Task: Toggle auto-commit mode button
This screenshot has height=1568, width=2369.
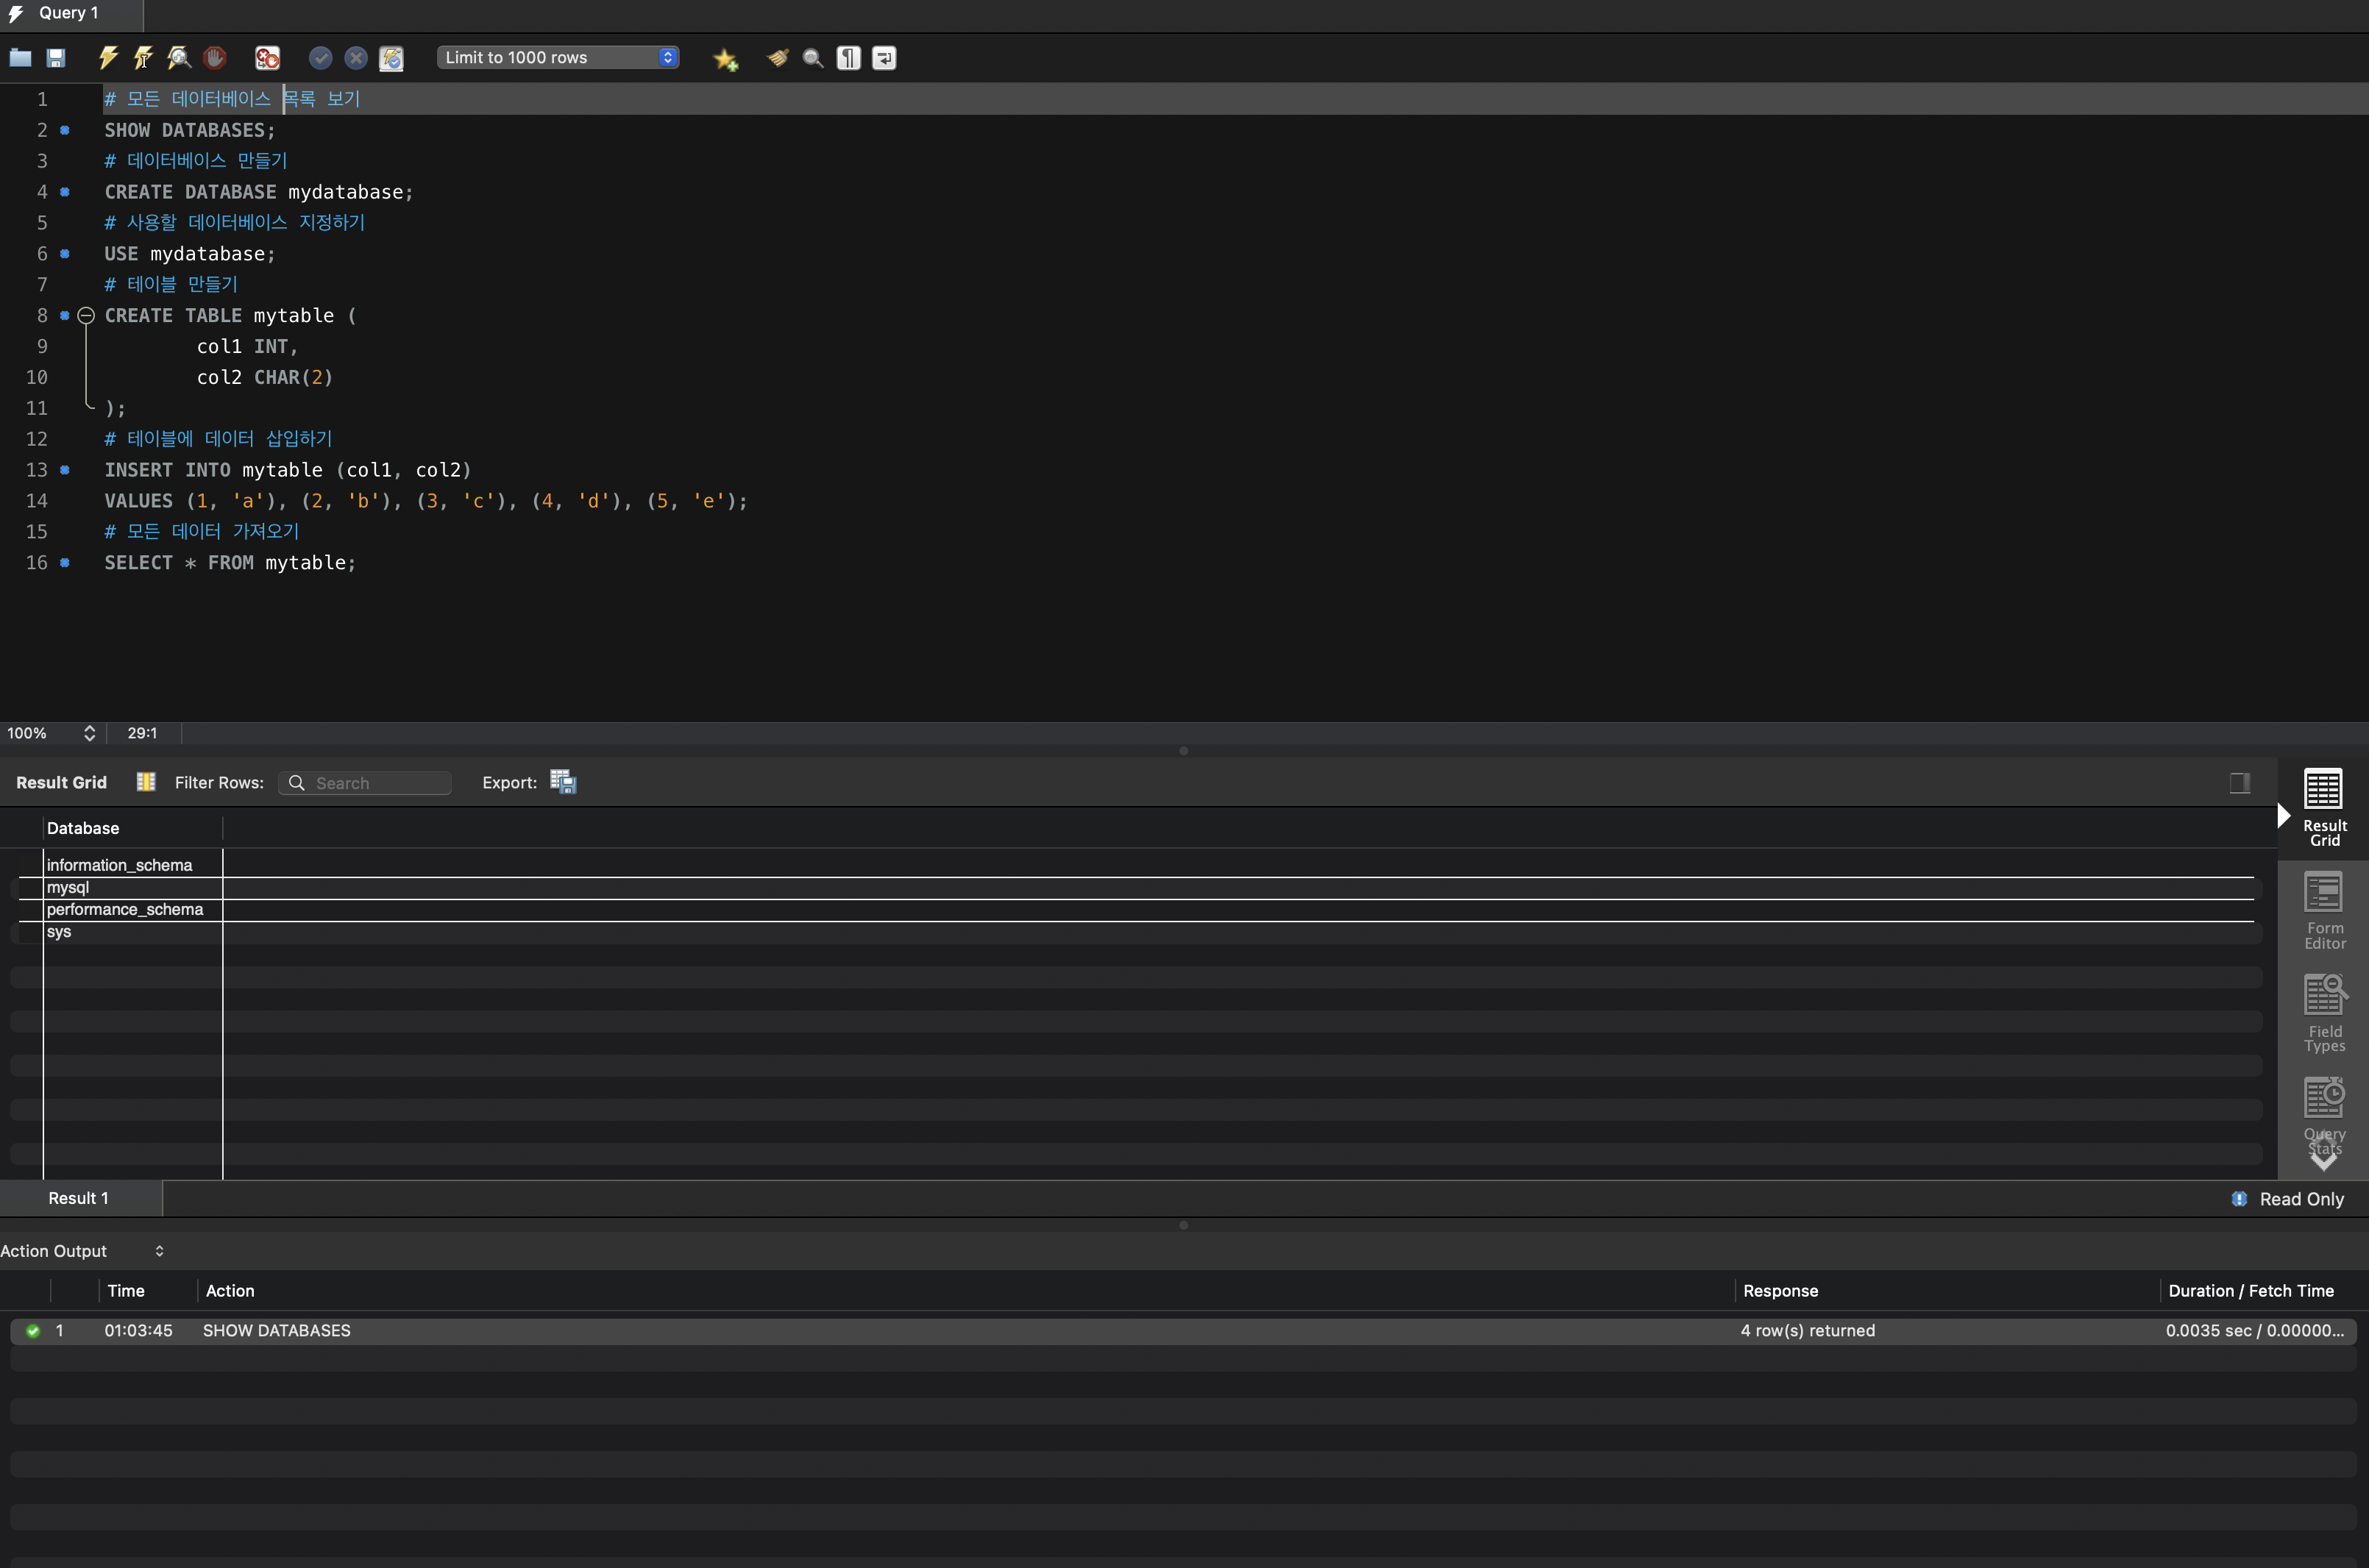Action: [391, 58]
